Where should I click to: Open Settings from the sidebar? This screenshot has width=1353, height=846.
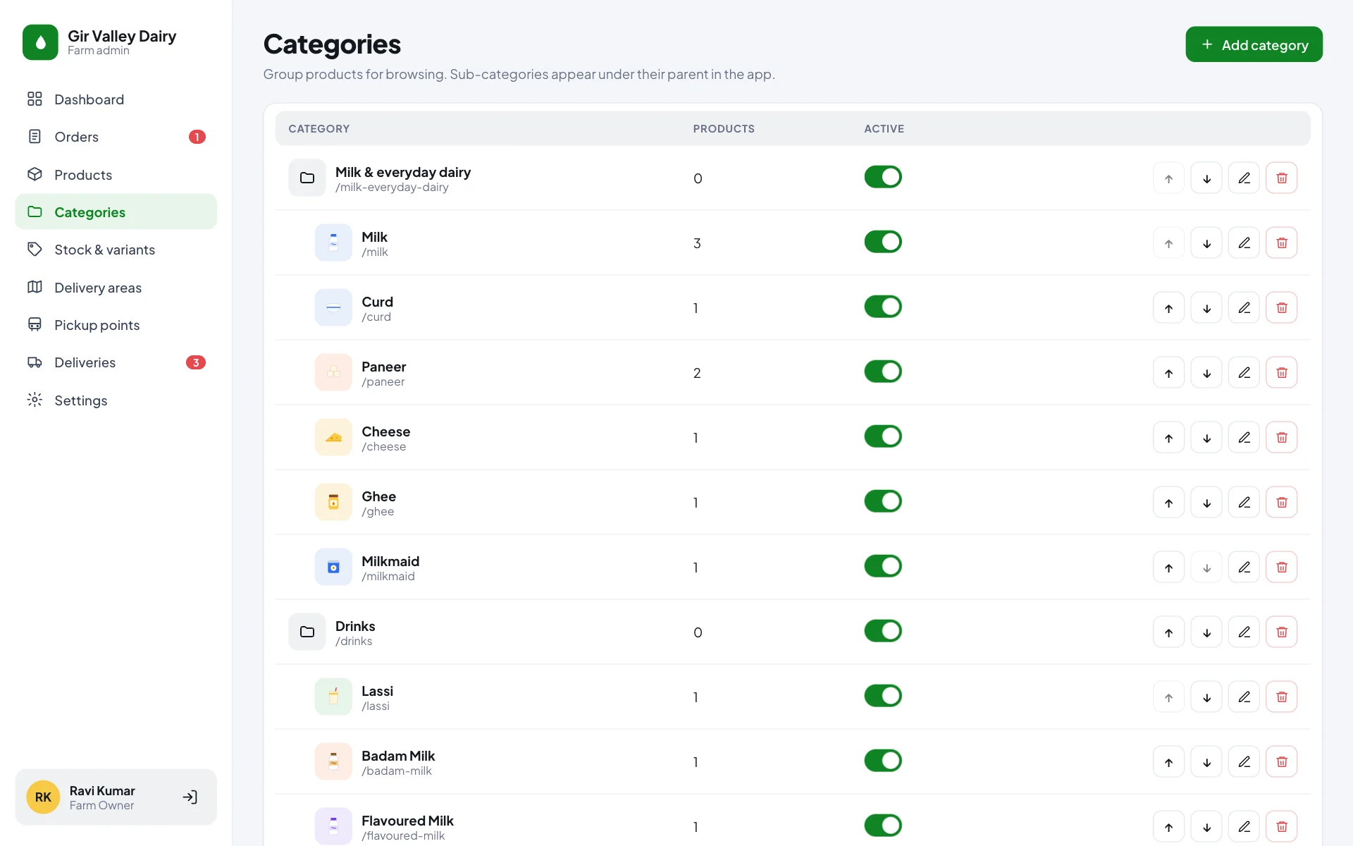116,400
